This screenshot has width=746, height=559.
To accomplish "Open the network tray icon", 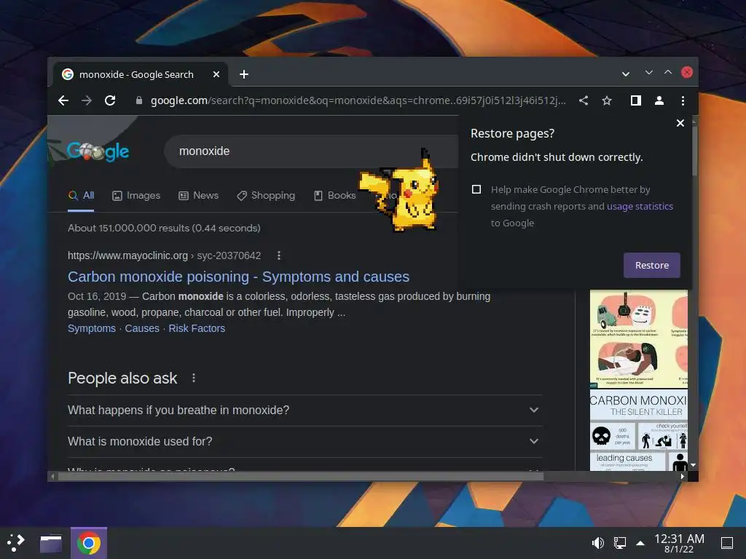I will coord(619,543).
